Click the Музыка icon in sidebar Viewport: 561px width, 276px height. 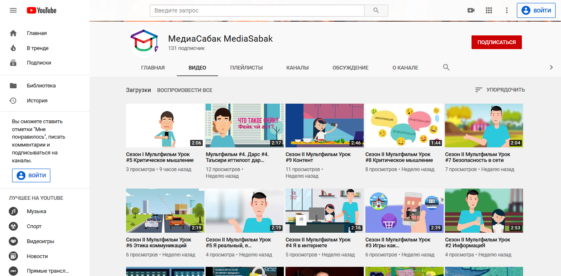click(x=13, y=211)
